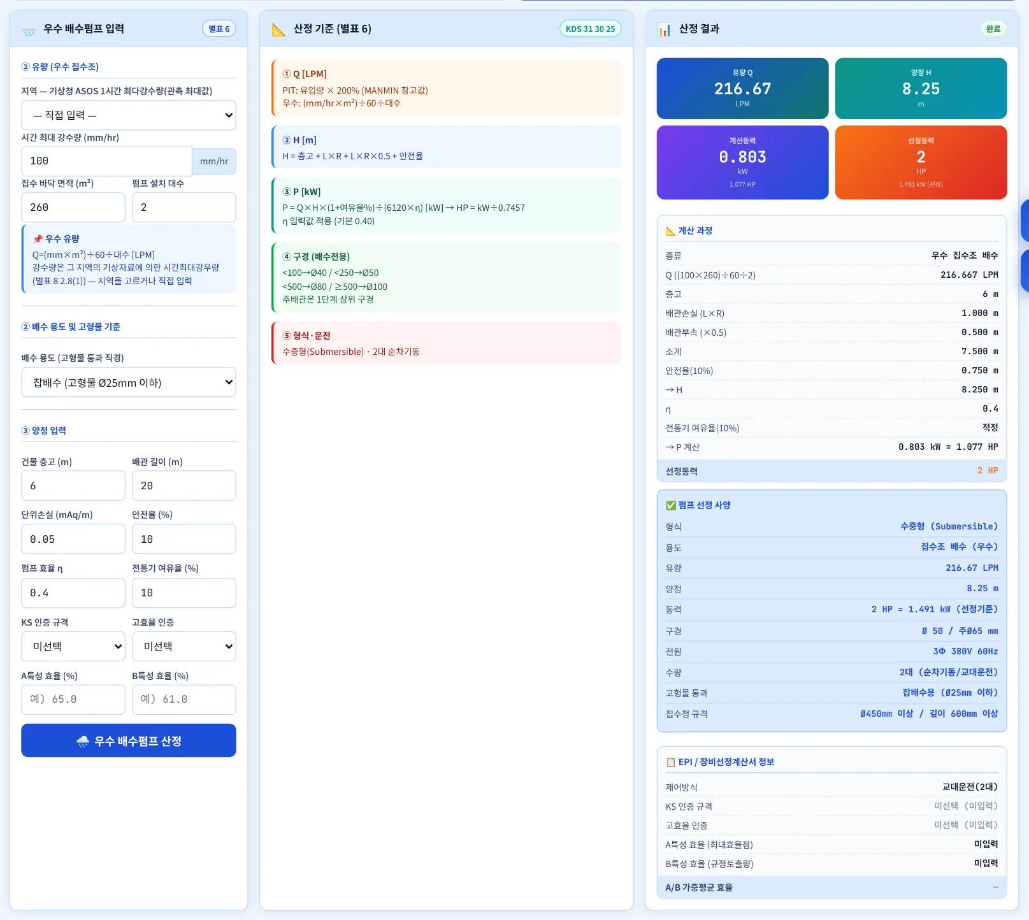Click the 유량 Q 216.67 LPM result card
The height and width of the screenshot is (920, 1029).
tap(743, 89)
